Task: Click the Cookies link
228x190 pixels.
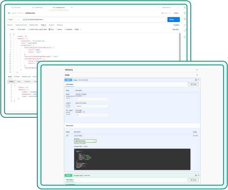Action: (176, 24)
